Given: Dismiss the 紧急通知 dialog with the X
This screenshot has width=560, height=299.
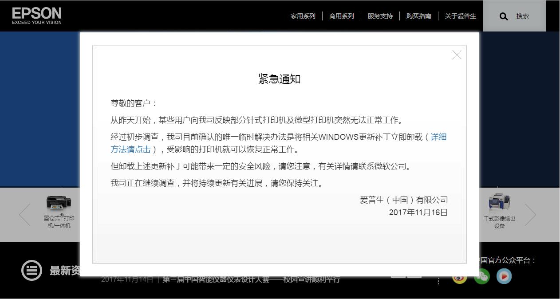Looking at the screenshot, I should pos(457,55).
